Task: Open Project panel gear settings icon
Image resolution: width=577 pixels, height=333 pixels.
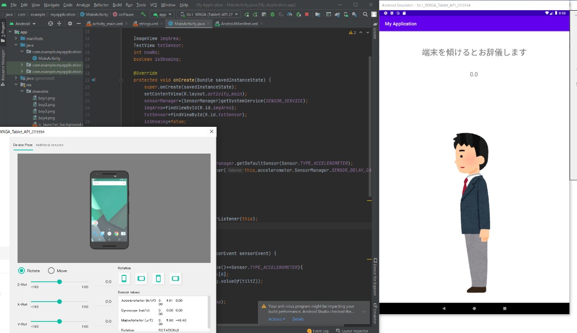Action: pyautogui.click(x=70, y=24)
